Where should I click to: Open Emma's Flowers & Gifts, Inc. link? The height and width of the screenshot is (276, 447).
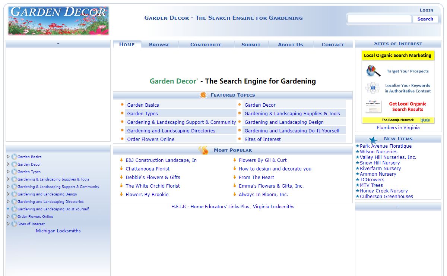[x=271, y=186]
